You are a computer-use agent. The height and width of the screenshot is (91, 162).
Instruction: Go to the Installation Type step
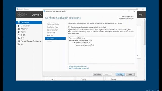pos(52,27)
